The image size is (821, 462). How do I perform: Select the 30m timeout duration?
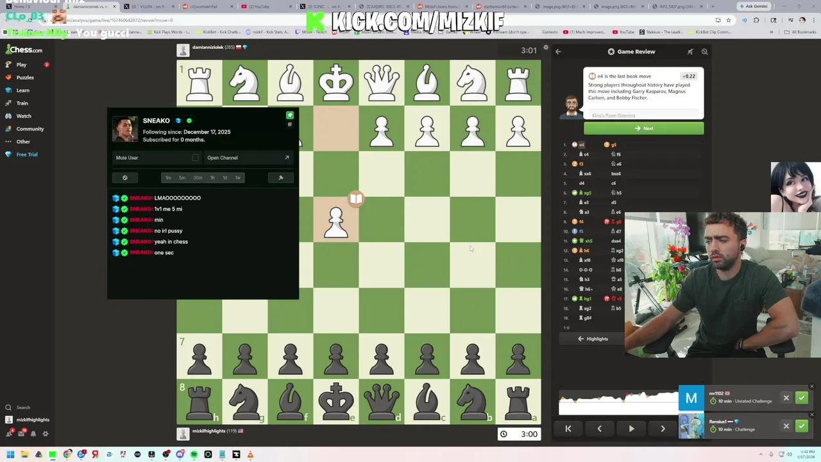click(x=198, y=178)
